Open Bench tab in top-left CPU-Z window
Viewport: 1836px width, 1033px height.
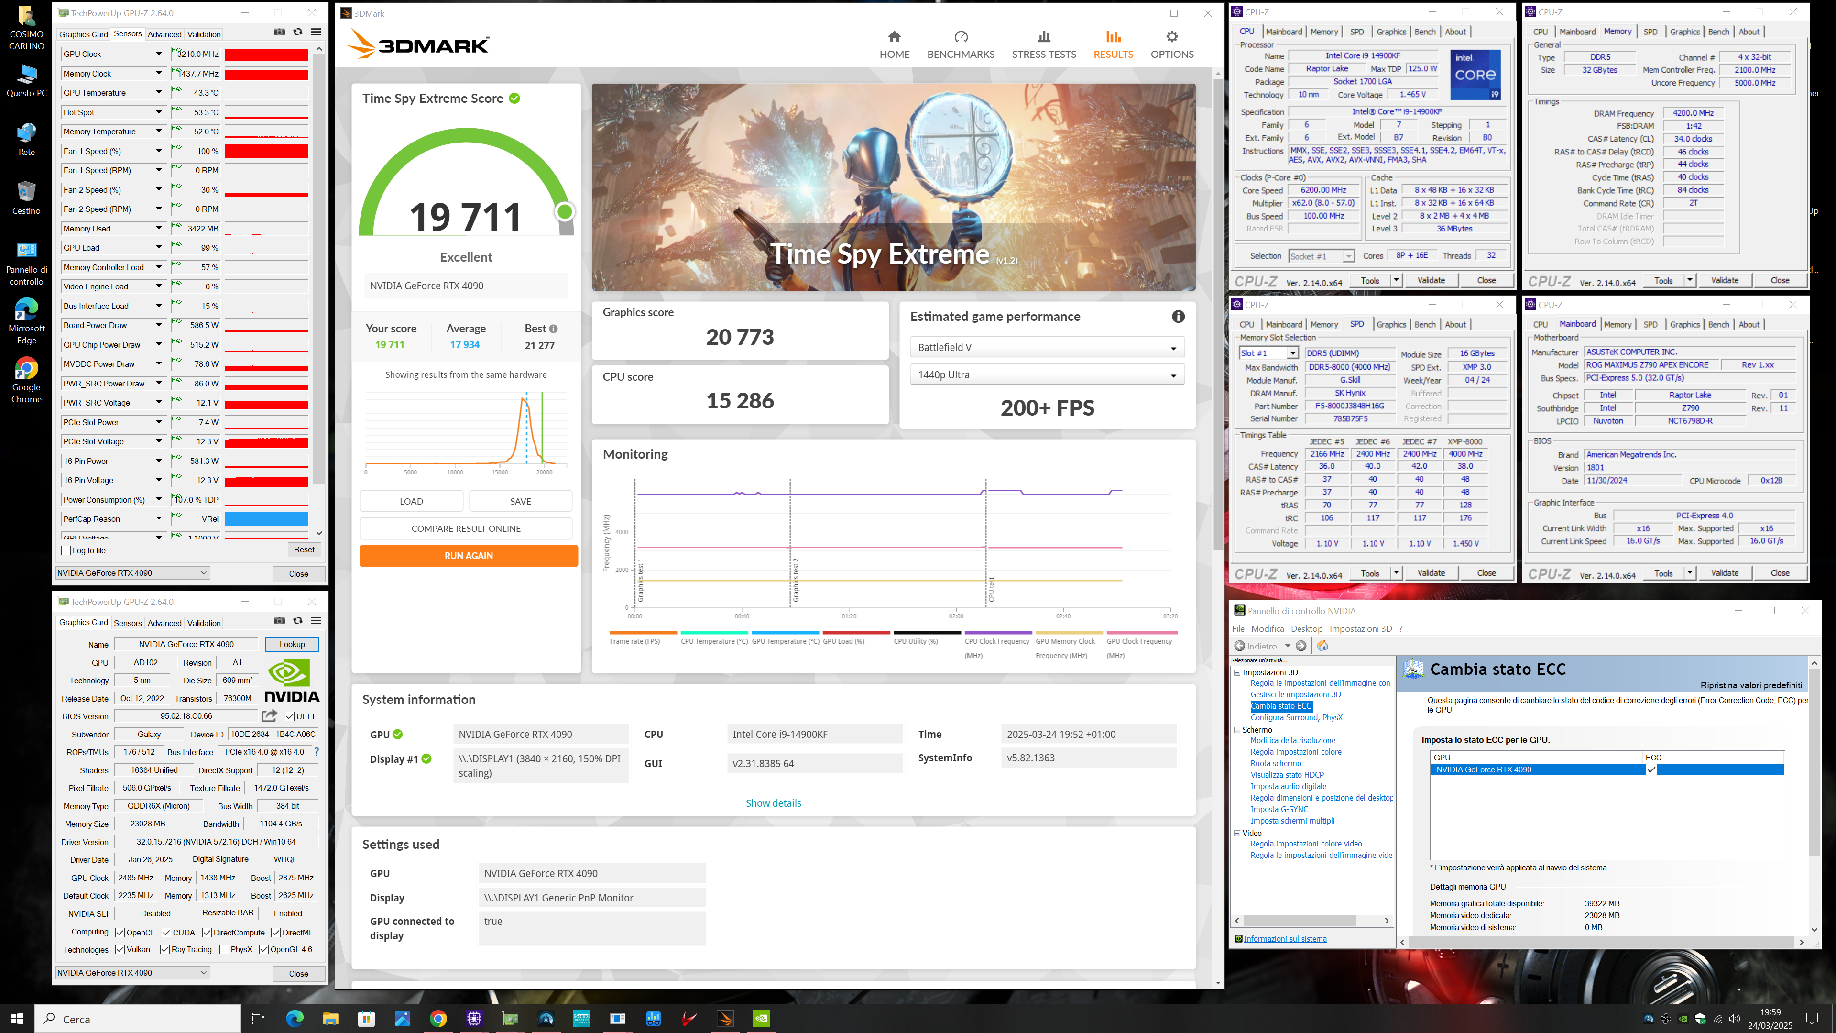tap(1425, 32)
